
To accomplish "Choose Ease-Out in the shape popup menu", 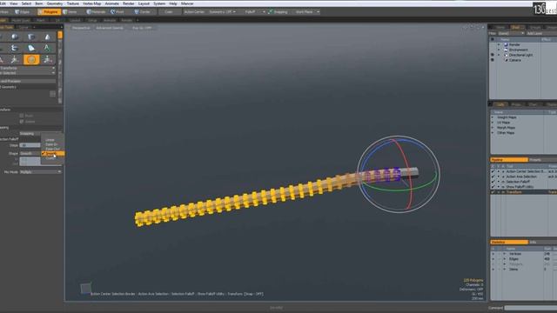I will click(52, 149).
